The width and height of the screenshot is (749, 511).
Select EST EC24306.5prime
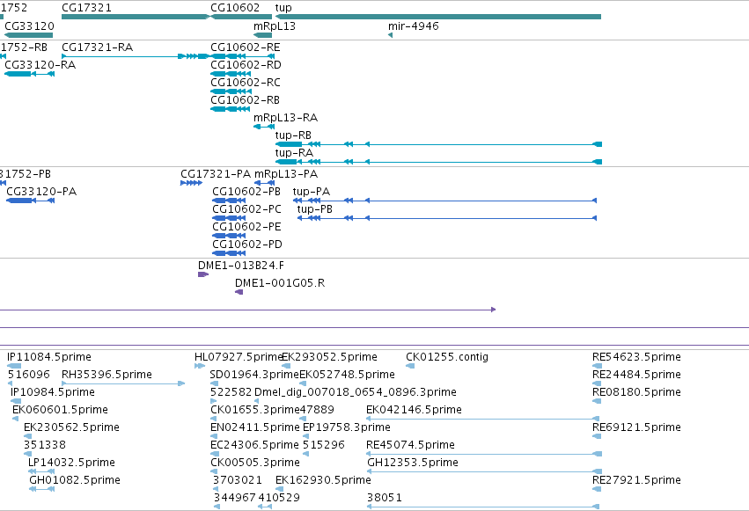click(215, 455)
